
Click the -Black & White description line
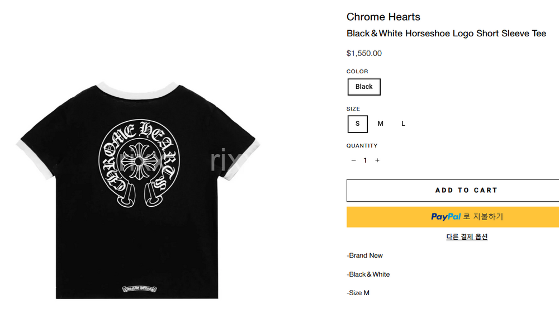point(368,274)
